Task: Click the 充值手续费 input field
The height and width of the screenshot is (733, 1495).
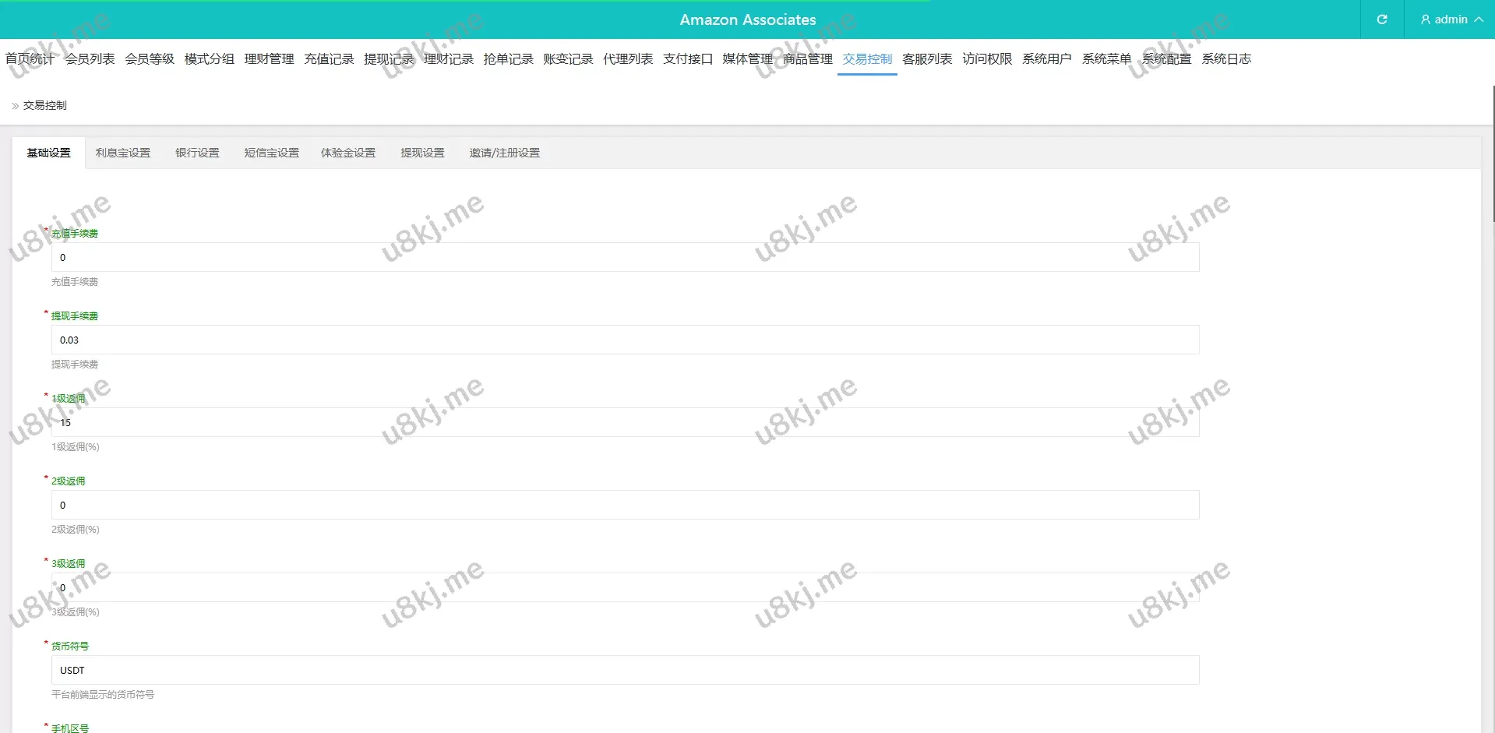Action: [624, 258]
